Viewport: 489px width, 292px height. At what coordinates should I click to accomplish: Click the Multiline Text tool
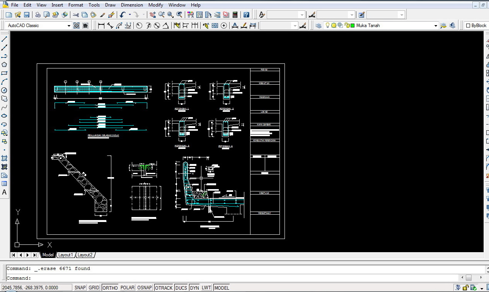(x=4, y=192)
